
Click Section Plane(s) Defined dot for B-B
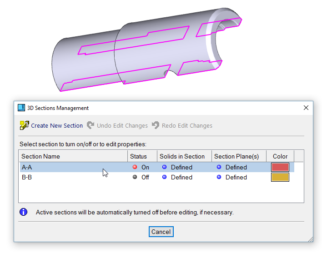click(219, 177)
